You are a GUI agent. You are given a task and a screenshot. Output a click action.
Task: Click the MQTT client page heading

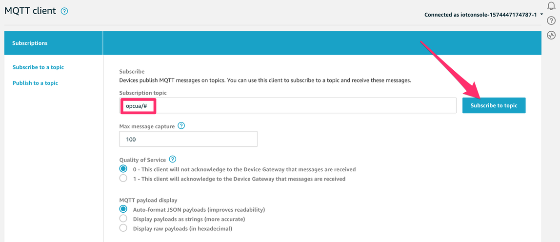point(30,11)
